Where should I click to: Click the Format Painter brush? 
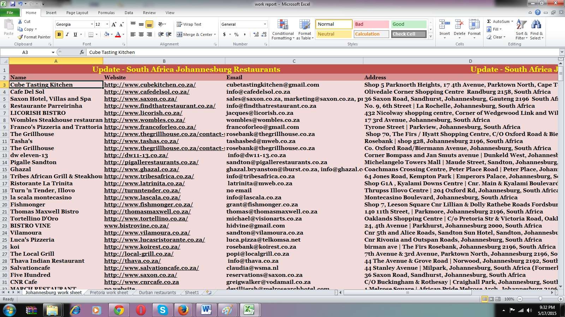[x=34, y=37]
